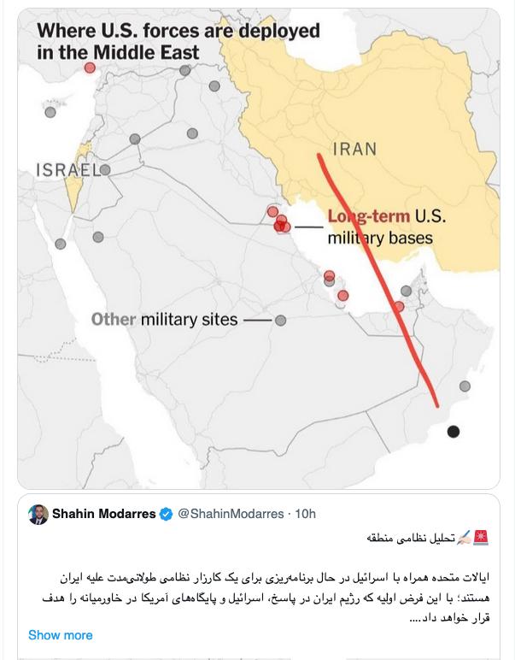This screenshot has height=660, width=515.
Task: Click the blue verified badge
Action: coord(166,514)
